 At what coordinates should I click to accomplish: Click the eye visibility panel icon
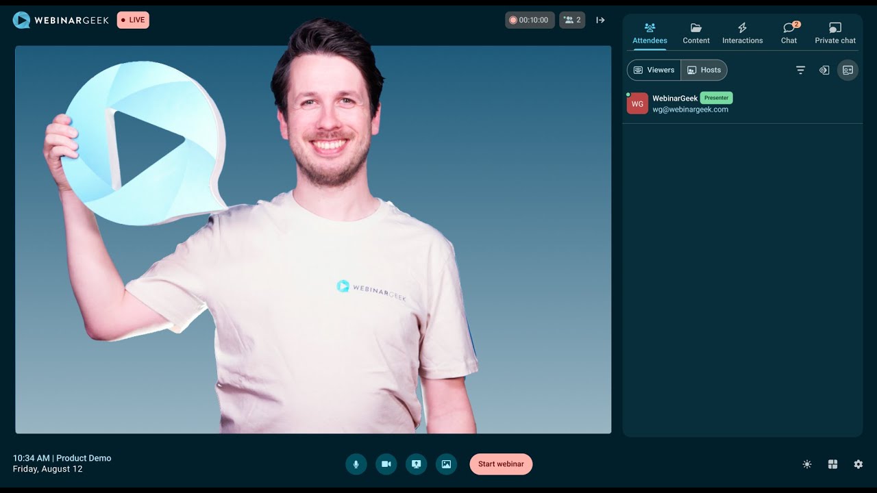(824, 70)
